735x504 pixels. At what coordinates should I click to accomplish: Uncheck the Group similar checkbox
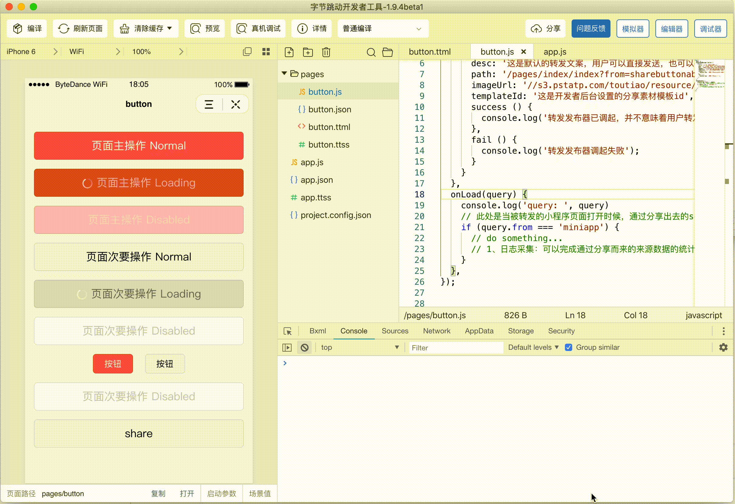tap(568, 347)
